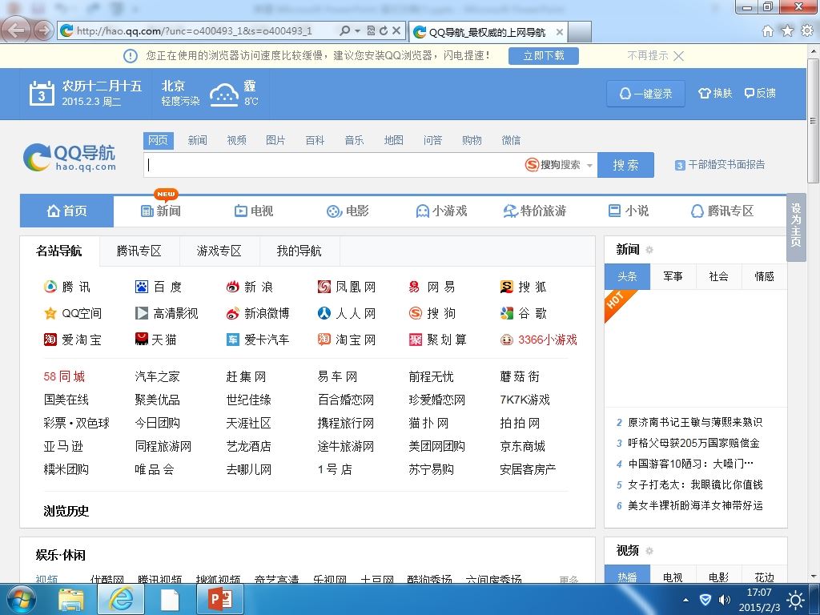Click the 换肤 skin link

715,93
